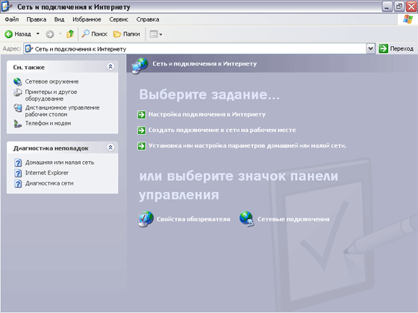Click the Дистанционное управление рабочим столом icon

pyautogui.click(x=18, y=108)
